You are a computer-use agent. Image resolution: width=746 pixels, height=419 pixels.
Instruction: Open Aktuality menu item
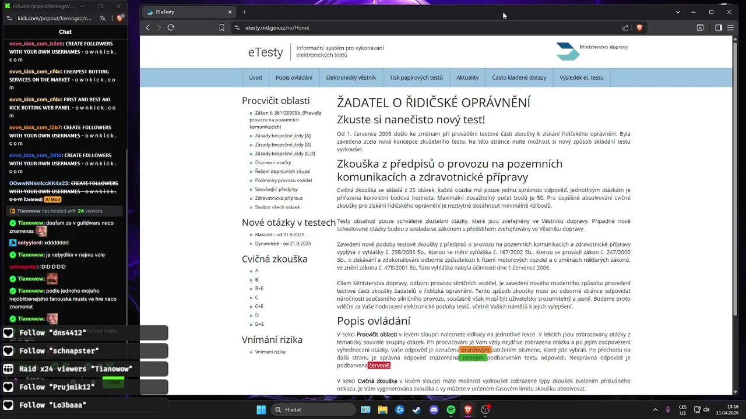[467, 77]
